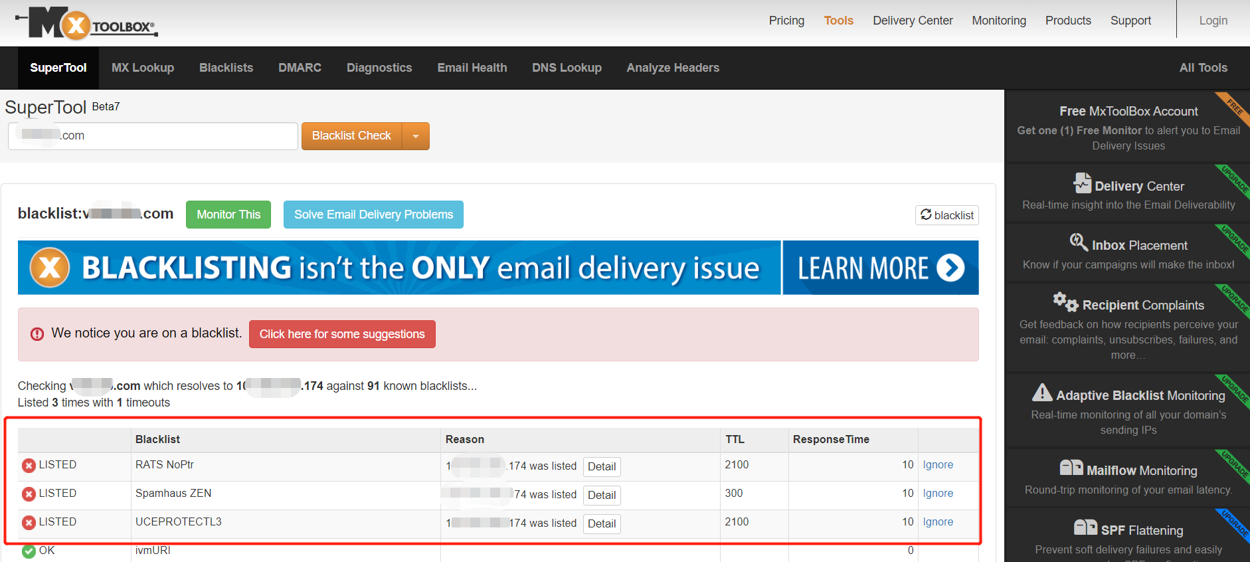Click SPF Flattening card title
This screenshot has width=1250, height=562.
[x=1142, y=531]
